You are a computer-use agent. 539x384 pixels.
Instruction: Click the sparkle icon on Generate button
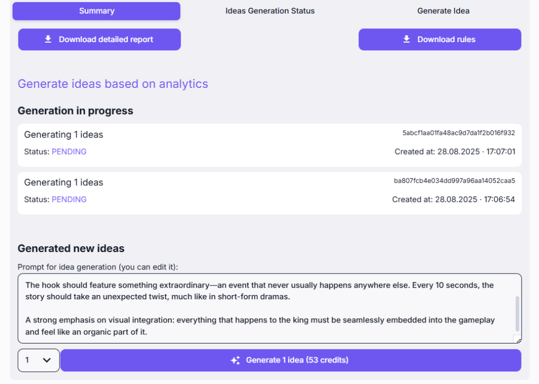[235, 360]
